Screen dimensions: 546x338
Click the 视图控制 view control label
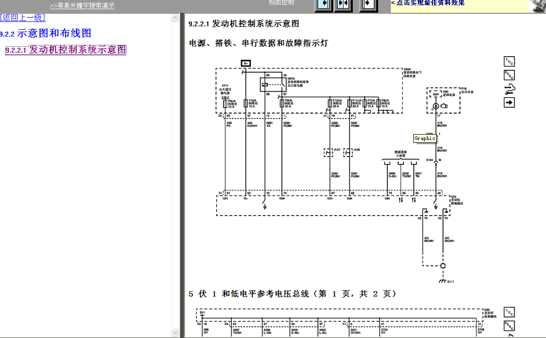click(x=282, y=2)
